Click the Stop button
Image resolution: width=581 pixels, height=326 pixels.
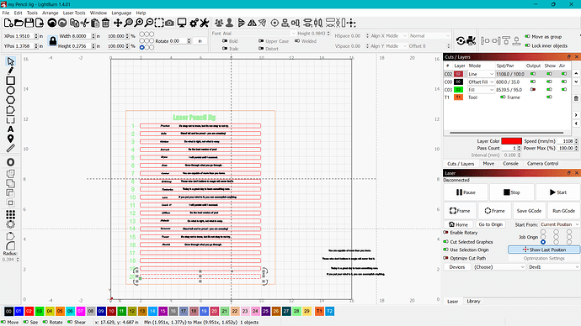pos(512,192)
